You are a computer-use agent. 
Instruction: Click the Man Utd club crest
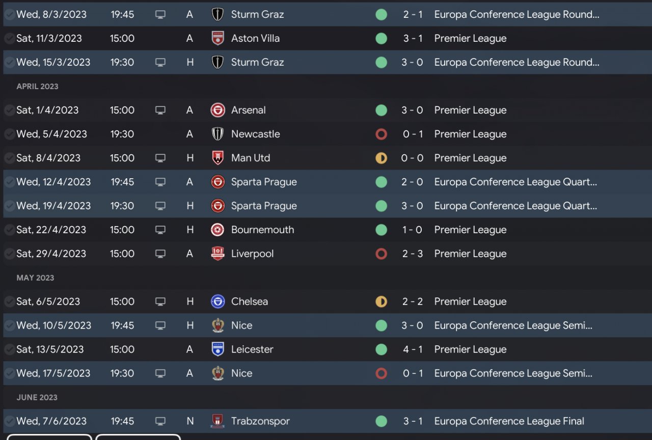tap(218, 158)
